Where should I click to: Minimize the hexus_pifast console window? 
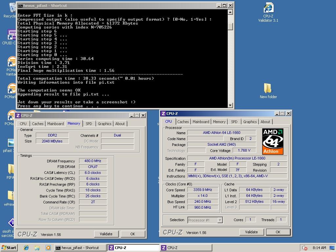(219, 6)
